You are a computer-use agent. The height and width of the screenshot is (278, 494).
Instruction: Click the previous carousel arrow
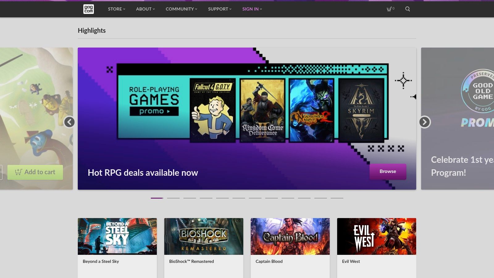[70, 122]
